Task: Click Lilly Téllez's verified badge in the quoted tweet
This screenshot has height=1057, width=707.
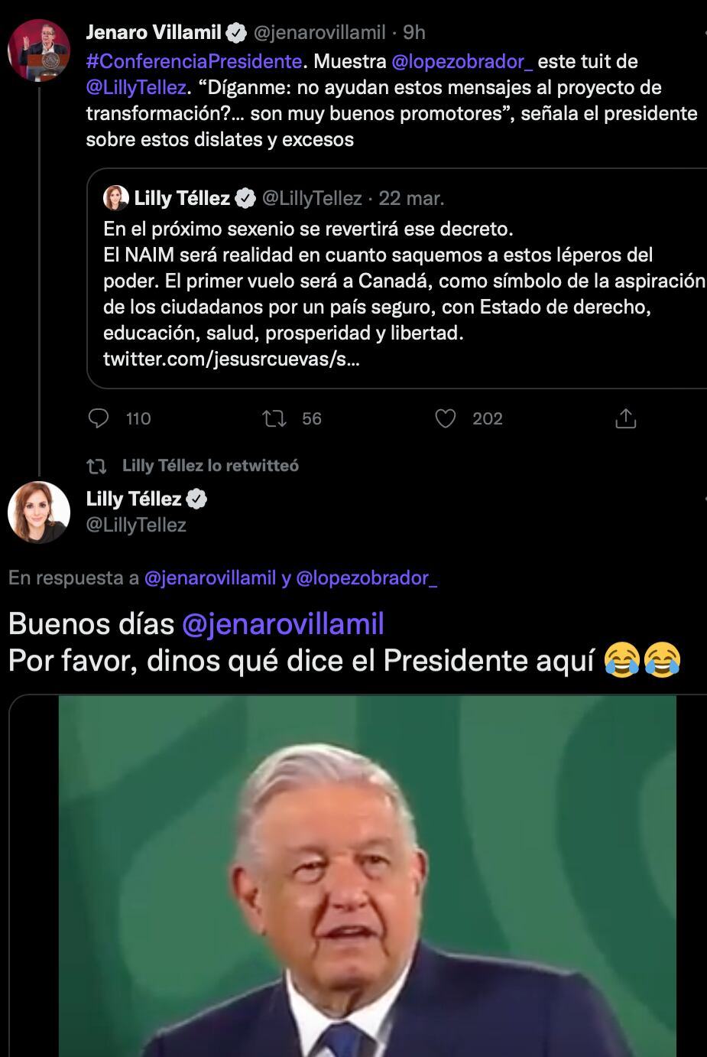Action: [x=245, y=197]
